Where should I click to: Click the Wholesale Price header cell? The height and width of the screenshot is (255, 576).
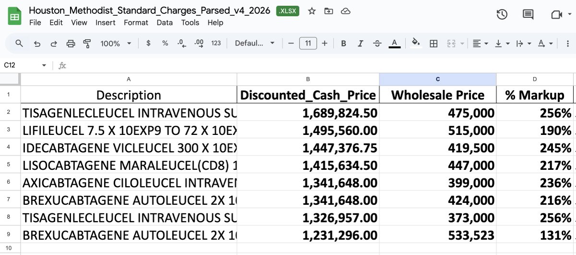(x=438, y=95)
